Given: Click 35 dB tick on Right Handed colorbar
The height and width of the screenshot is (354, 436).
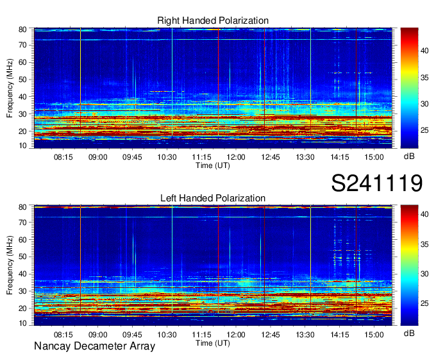Looking at the screenshot, I should click(424, 78).
